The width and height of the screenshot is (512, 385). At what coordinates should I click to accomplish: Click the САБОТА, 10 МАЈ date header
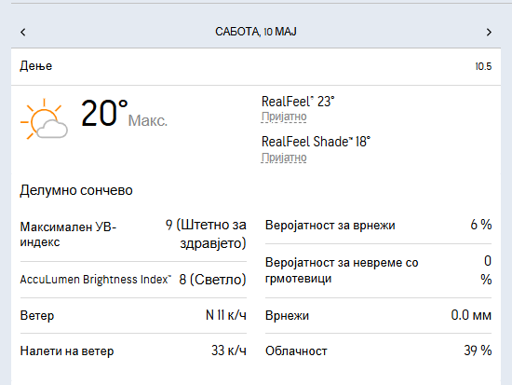pos(256,32)
